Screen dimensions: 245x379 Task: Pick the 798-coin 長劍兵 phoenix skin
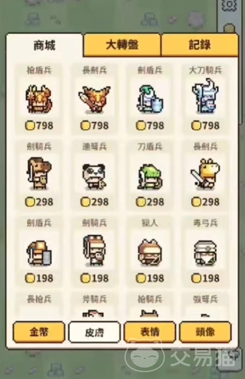95,99
